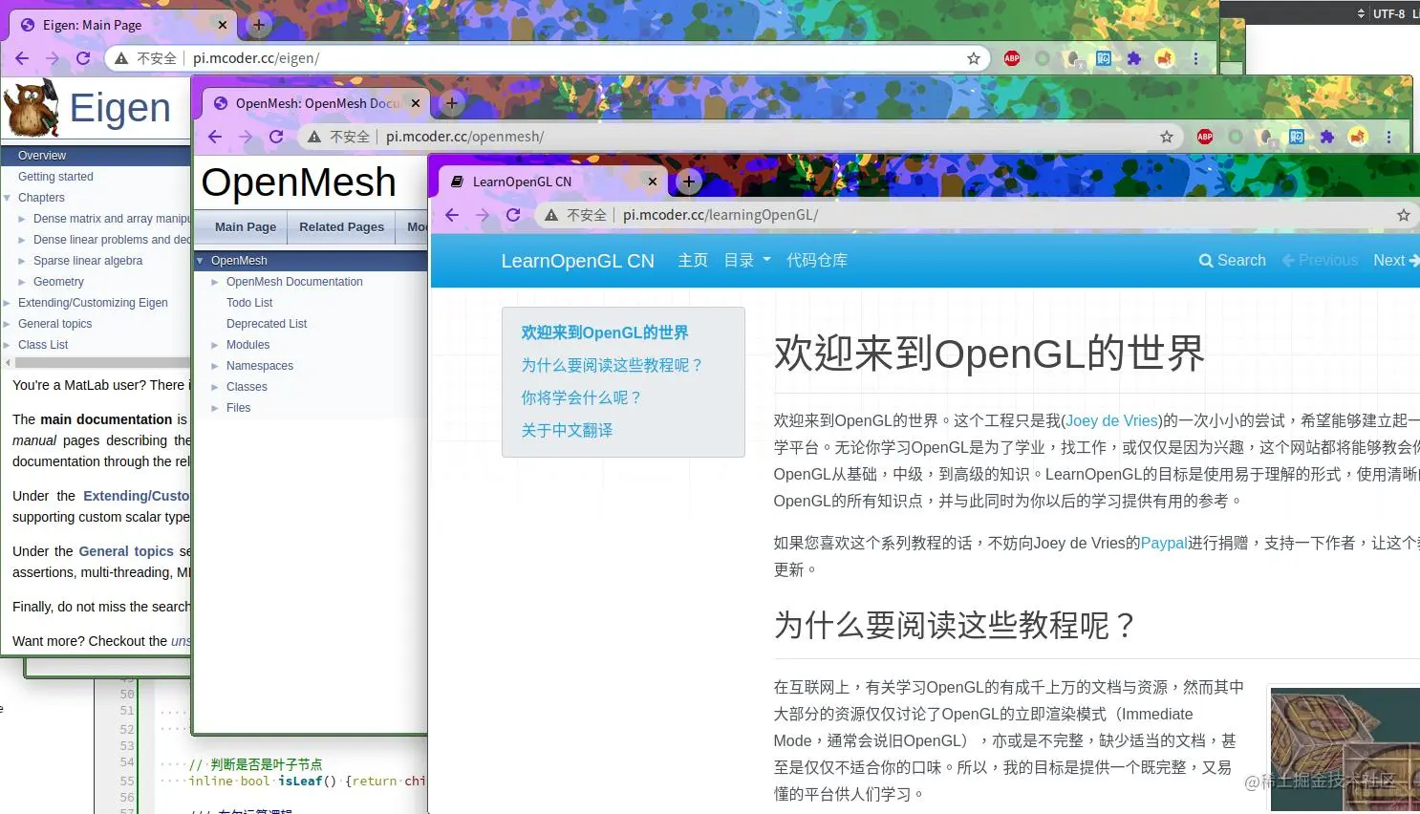Image resolution: width=1420 pixels, height=814 pixels.
Task: Open the blue 购 shopping extension in Eigen window
Action: pyautogui.click(x=1104, y=58)
